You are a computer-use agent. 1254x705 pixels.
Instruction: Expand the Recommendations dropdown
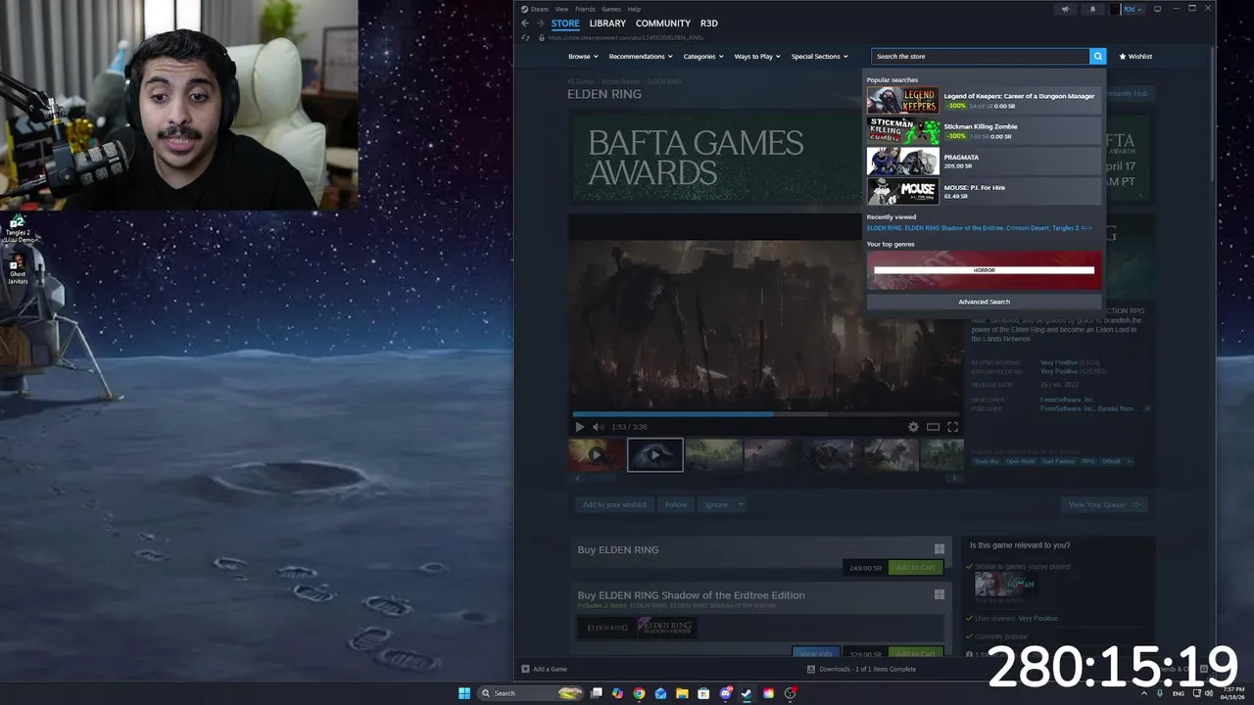click(x=641, y=57)
